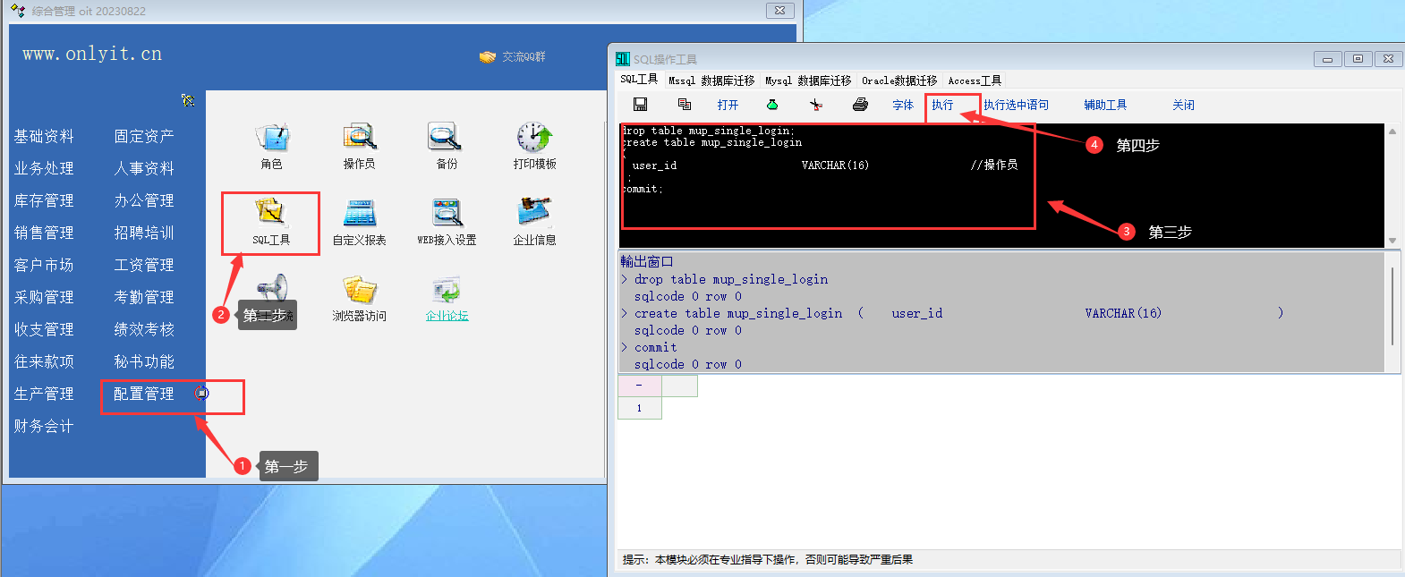Open the 角色 role settings icon
Image resolution: width=1405 pixels, height=577 pixels.
[272, 139]
